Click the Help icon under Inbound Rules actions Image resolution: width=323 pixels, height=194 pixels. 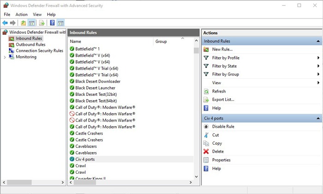[206, 108]
